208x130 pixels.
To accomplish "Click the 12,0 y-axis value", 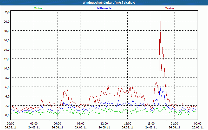I will (7, 59).
